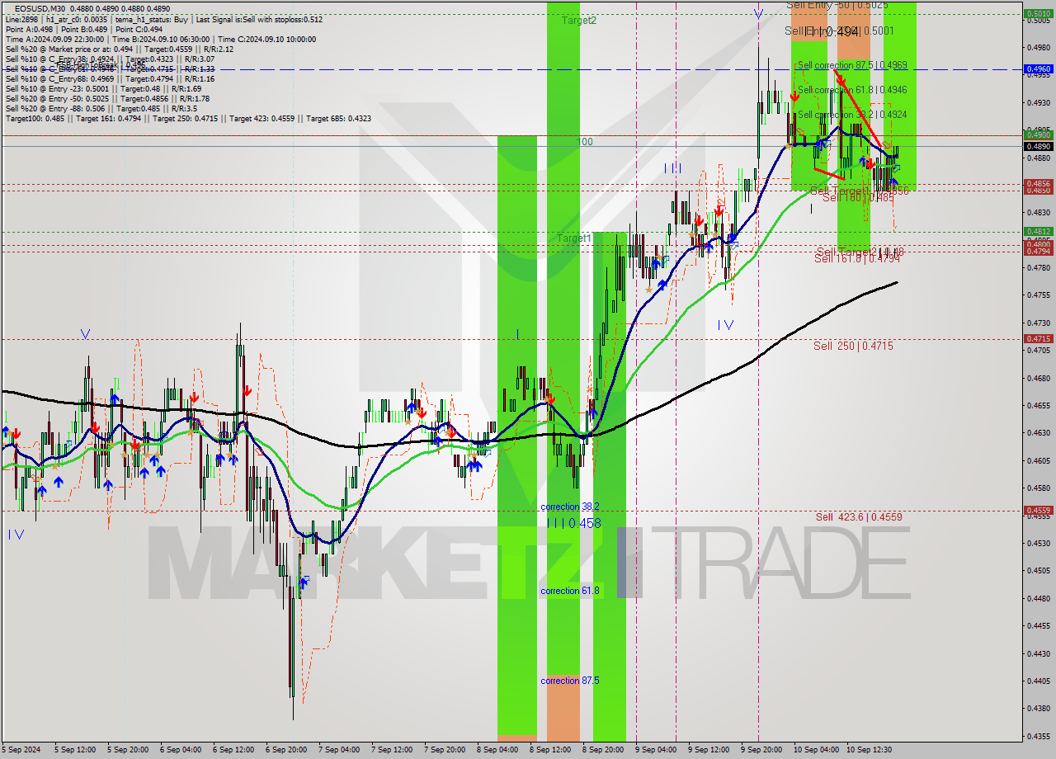Viewport: 1056px width, 759px height.
Task: Select '7 Sep 12:00' on the time axis
Action: point(391,750)
